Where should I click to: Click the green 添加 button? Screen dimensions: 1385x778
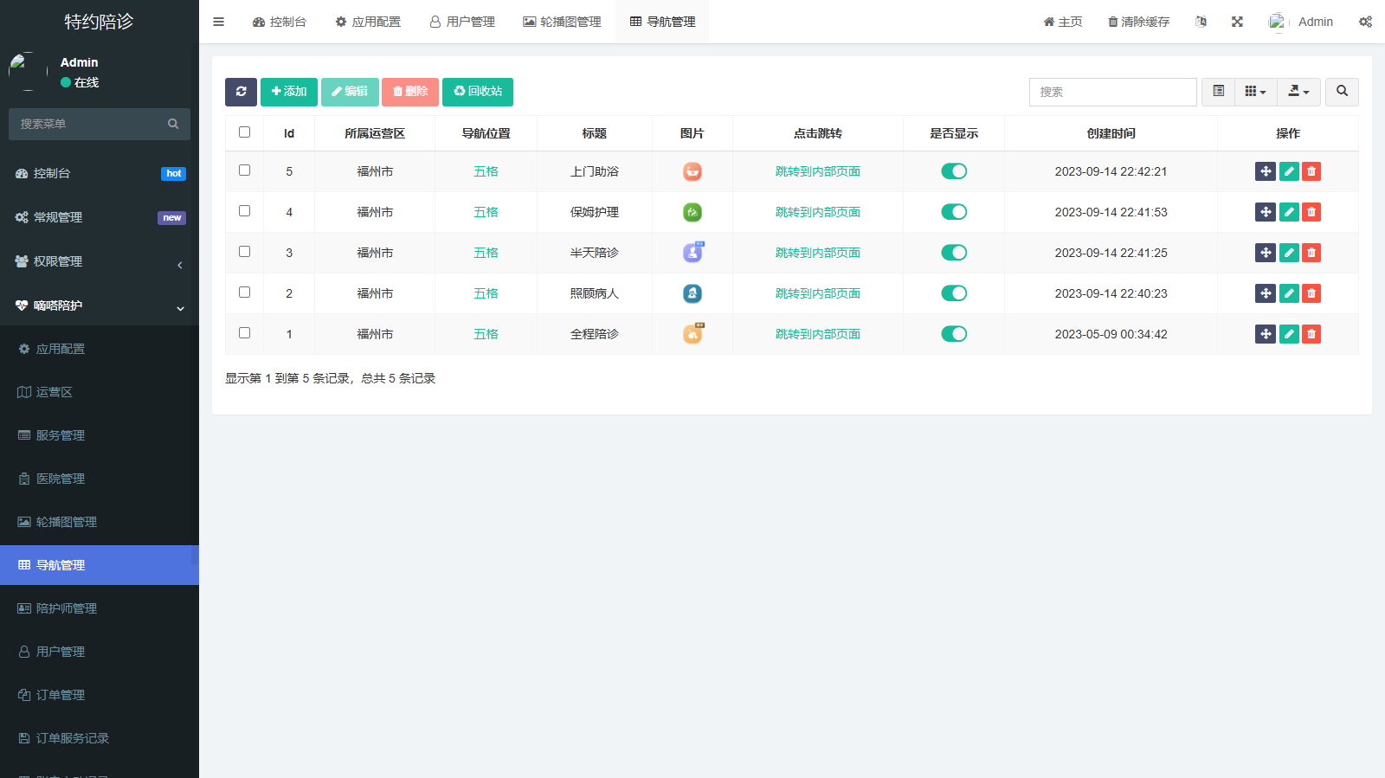pyautogui.click(x=289, y=92)
